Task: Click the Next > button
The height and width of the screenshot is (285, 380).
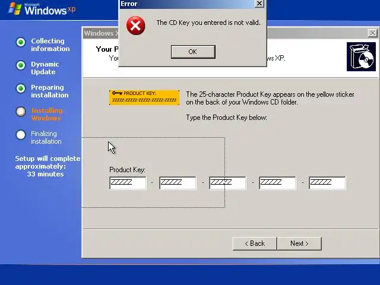Action: (x=299, y=243)
